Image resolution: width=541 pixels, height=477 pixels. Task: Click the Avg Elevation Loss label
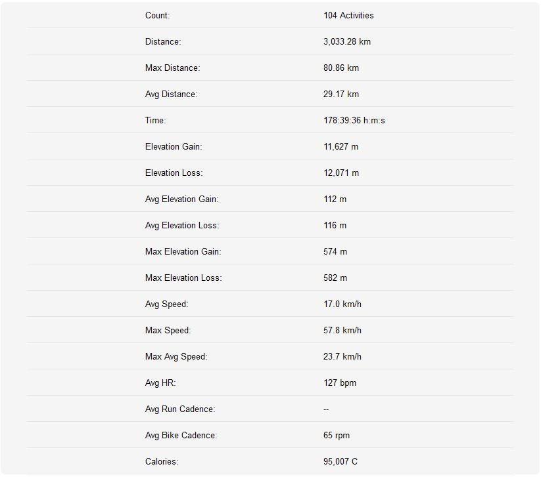pos(182,225)
